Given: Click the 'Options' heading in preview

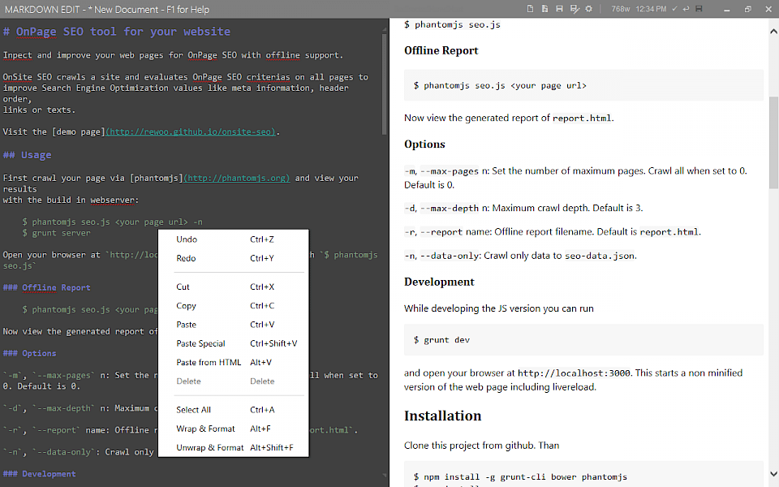Looking at the screenshot, I should coord(424,144).
